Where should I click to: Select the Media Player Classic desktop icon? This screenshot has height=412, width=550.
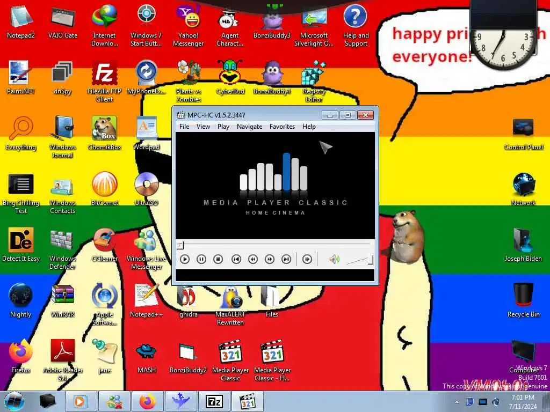230,360
